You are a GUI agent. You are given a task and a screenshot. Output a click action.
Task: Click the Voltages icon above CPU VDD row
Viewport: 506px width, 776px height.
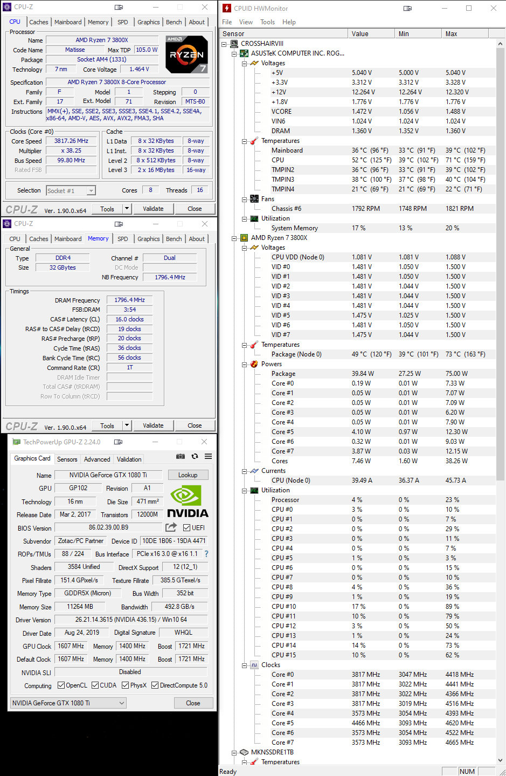[254, 248]
